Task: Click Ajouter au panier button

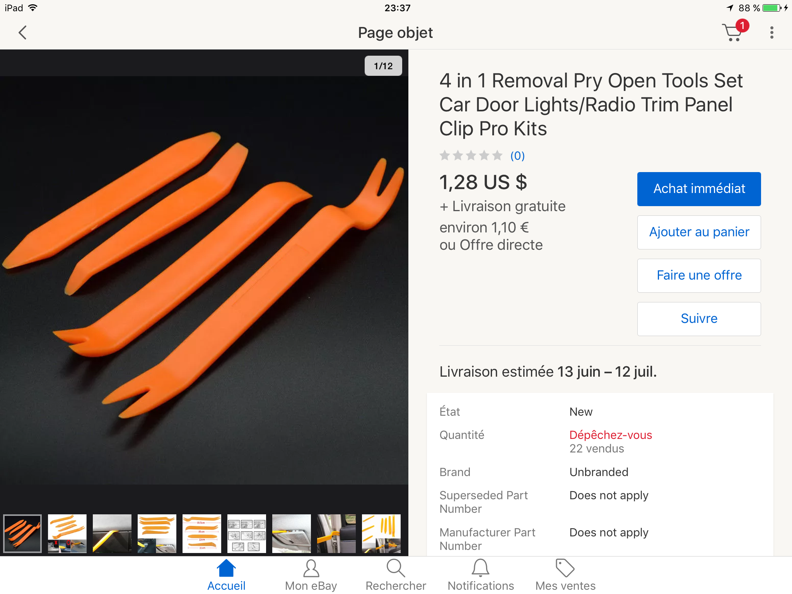Action: click(699, 232)
